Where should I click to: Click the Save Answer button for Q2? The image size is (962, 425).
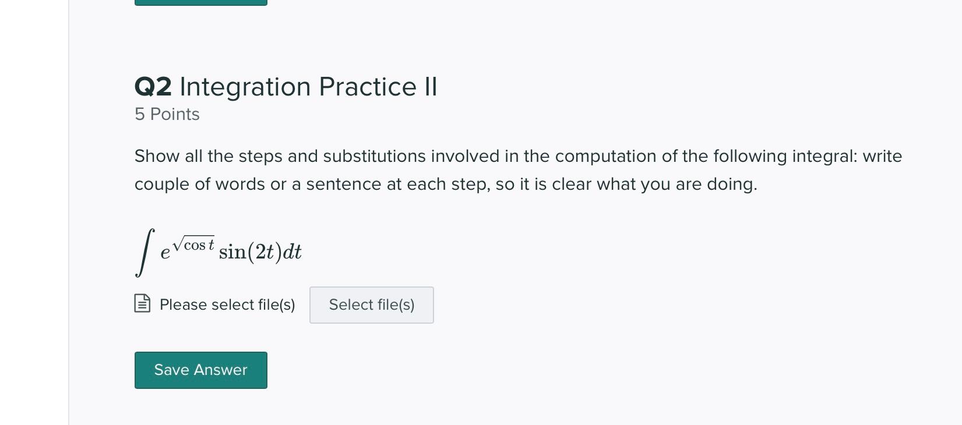[200, 370]
